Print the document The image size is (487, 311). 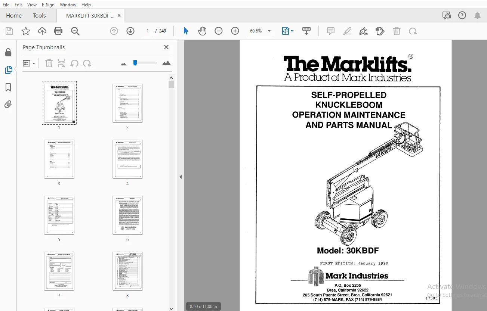(58, 31)
